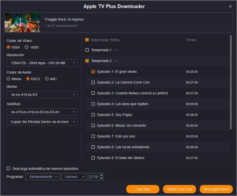This screenshot has width=237, height=196.
Task: Expand the Temporada 1 chevron
Action: (x=115, y=50)
